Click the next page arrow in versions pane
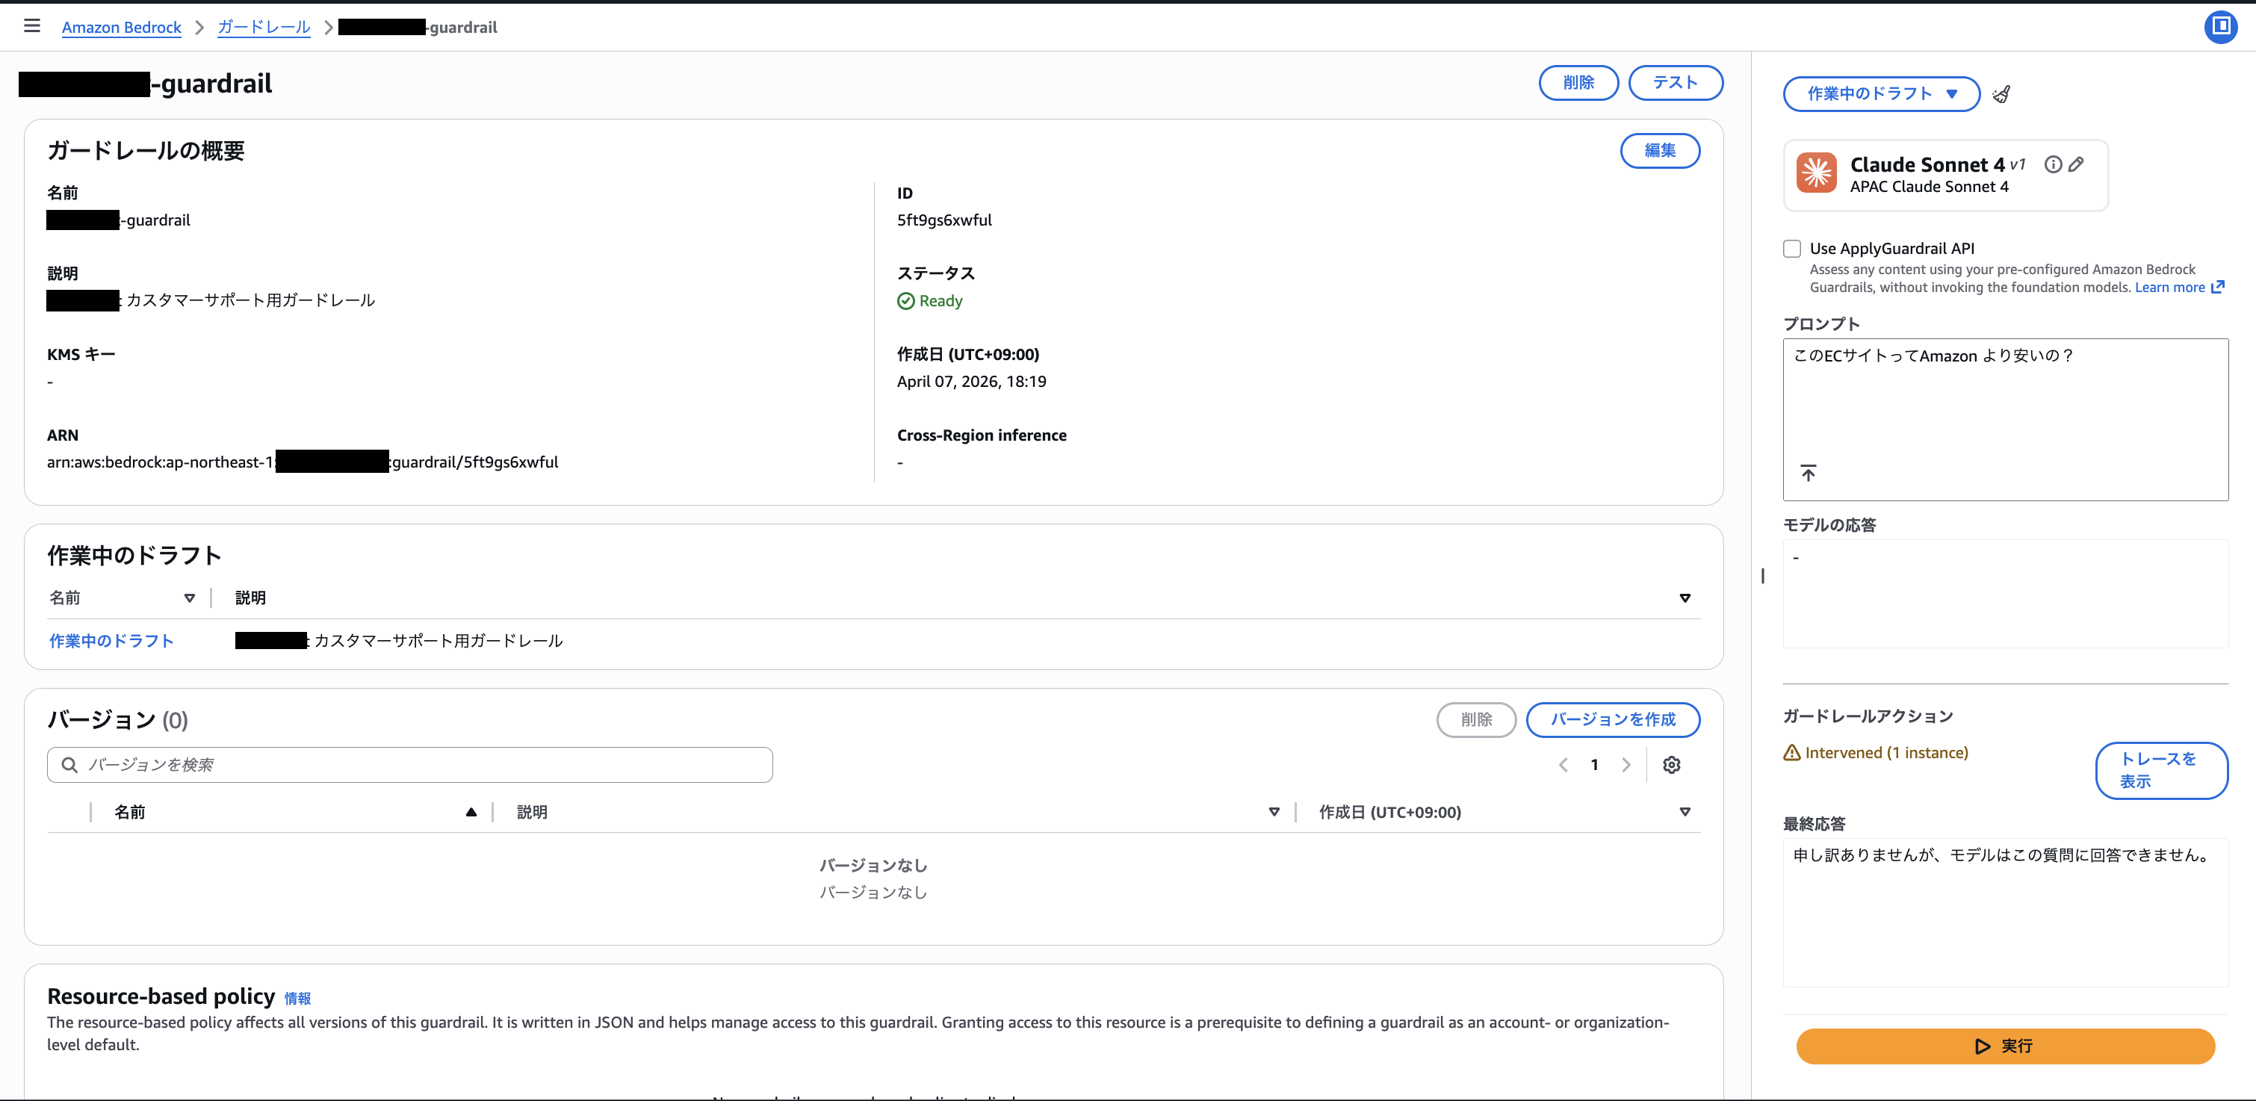The image size is (2256, 1101). coord(1626,764)
